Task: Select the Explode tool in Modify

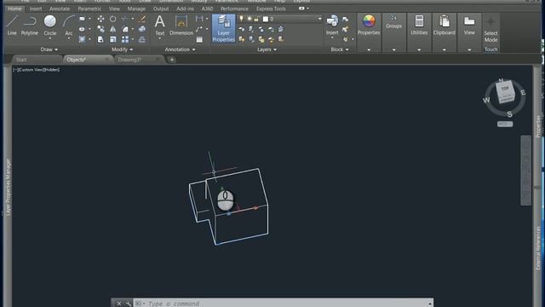Action: pos(142,29)
